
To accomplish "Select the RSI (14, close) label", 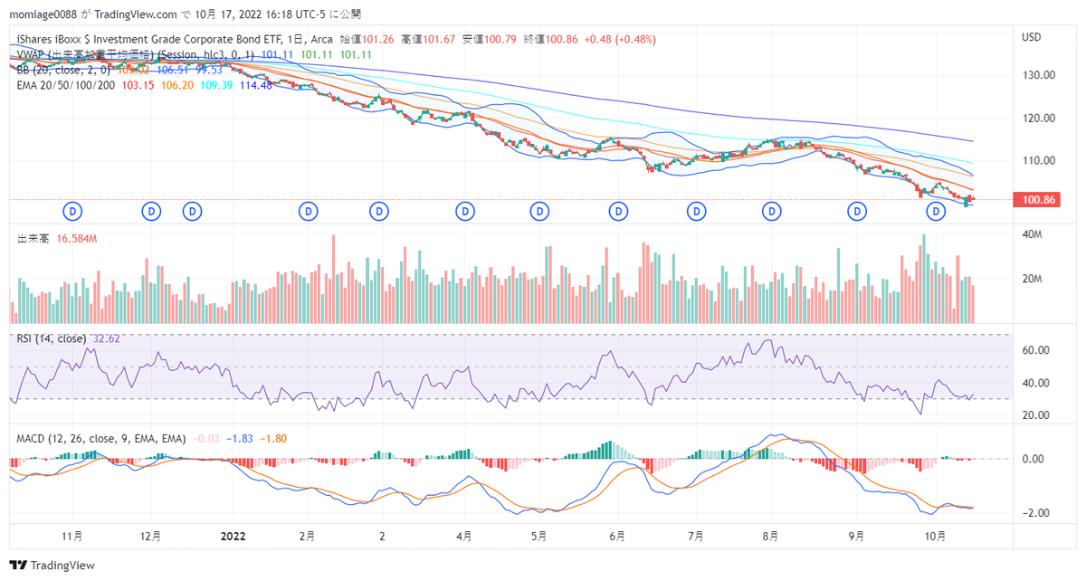I will coord(52,338).
